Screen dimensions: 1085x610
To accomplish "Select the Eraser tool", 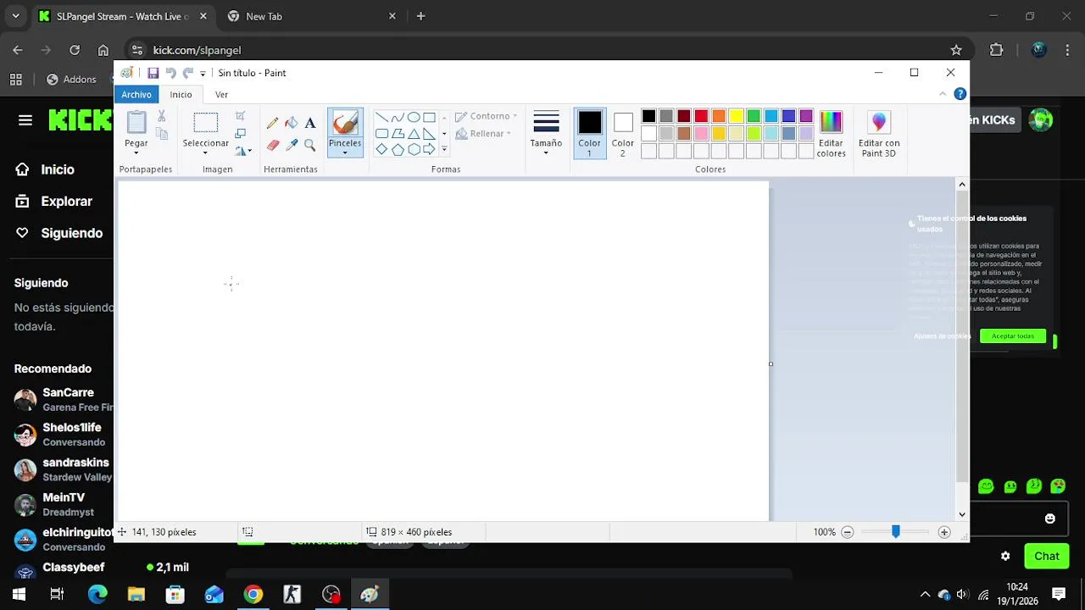I will coord(272,146).
